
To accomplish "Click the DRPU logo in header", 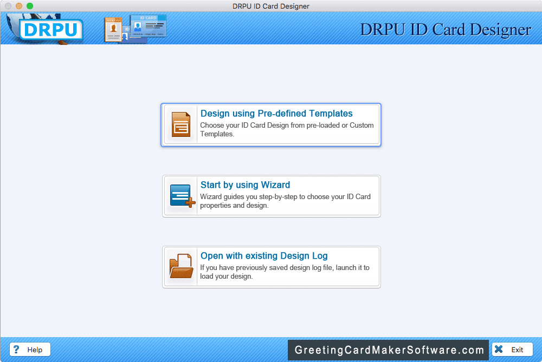I will (x=51, y=29).
